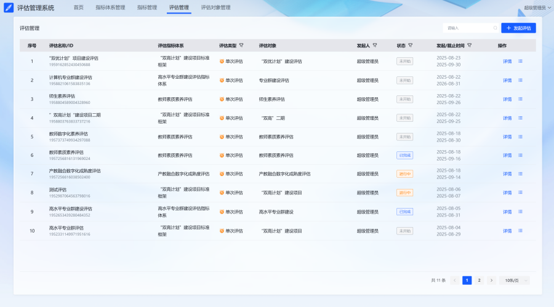Screen dimensions: 554x307
Task: Focus the 请输入 search field
Action: [x=467, y=28]
